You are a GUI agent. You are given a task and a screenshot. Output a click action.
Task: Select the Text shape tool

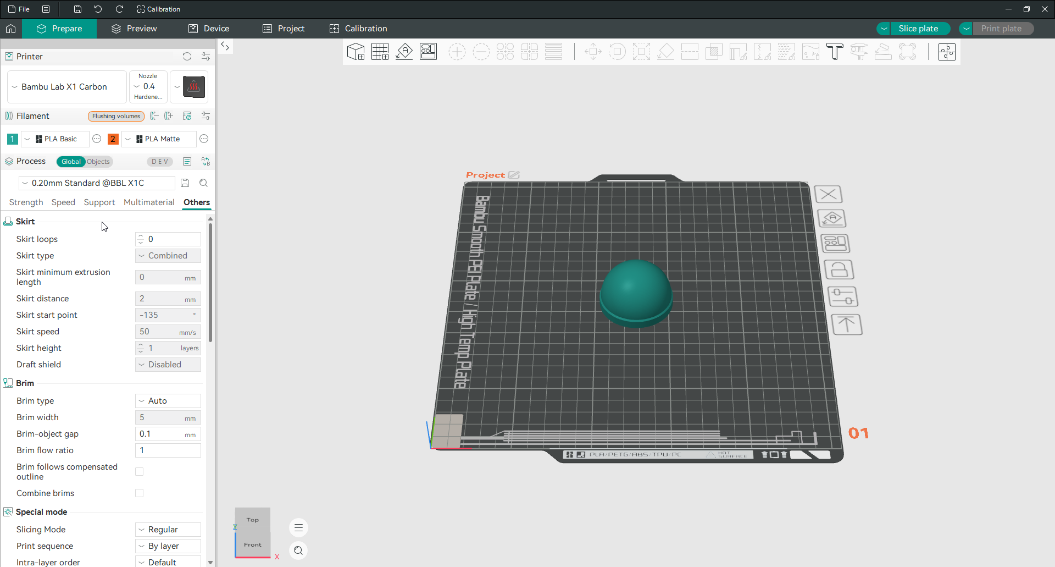[x=835, y=52]
